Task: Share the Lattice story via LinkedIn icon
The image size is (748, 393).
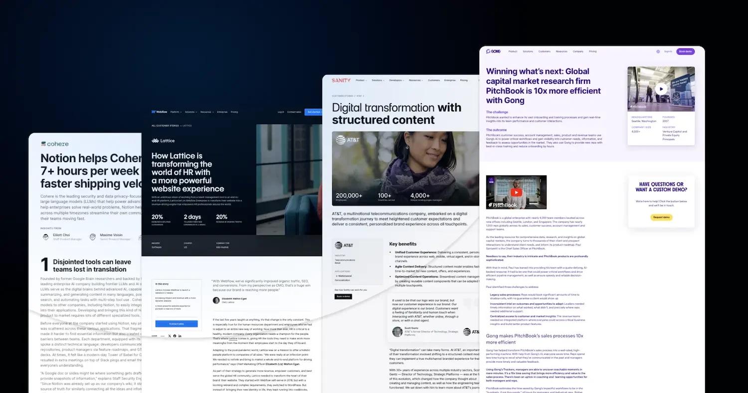Action: pyautogui.click(x=180, y=336)
